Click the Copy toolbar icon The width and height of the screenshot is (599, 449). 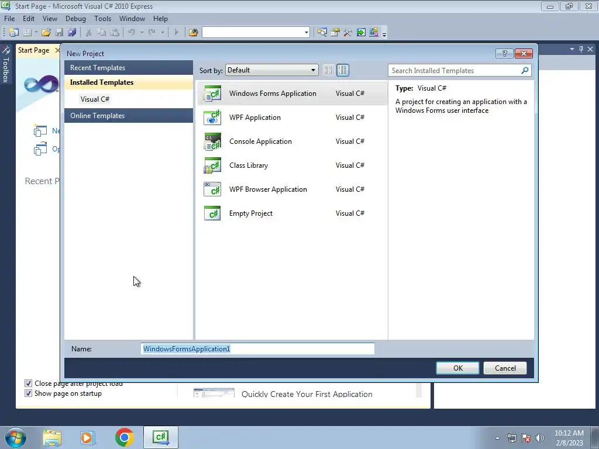point(102,33)
